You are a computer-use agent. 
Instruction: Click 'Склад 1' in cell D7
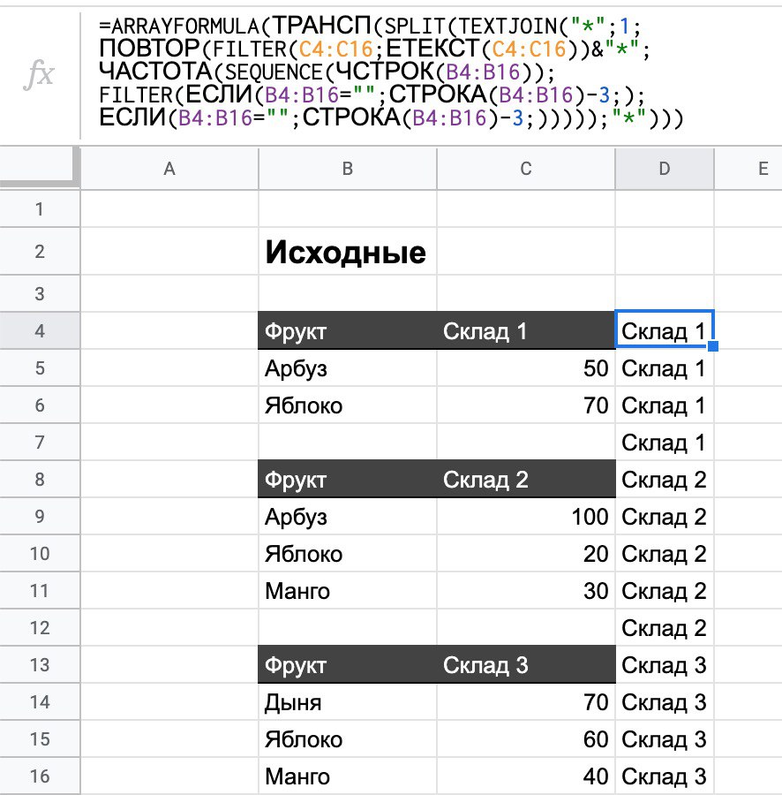[665, 443]
